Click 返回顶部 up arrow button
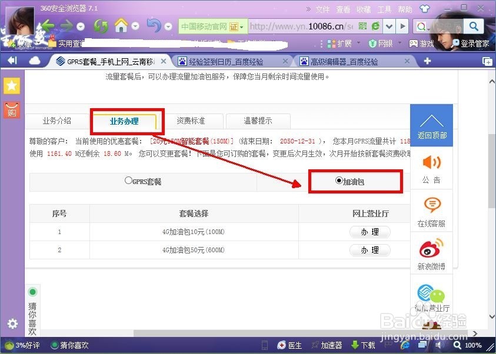The width and height of the screenshot is (496, 354). tap(431, 125)
